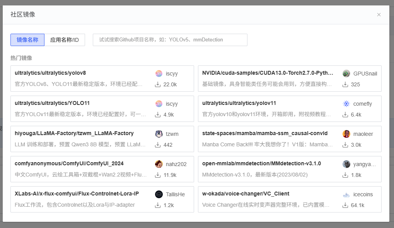Click the download icon beside 442

158,145
